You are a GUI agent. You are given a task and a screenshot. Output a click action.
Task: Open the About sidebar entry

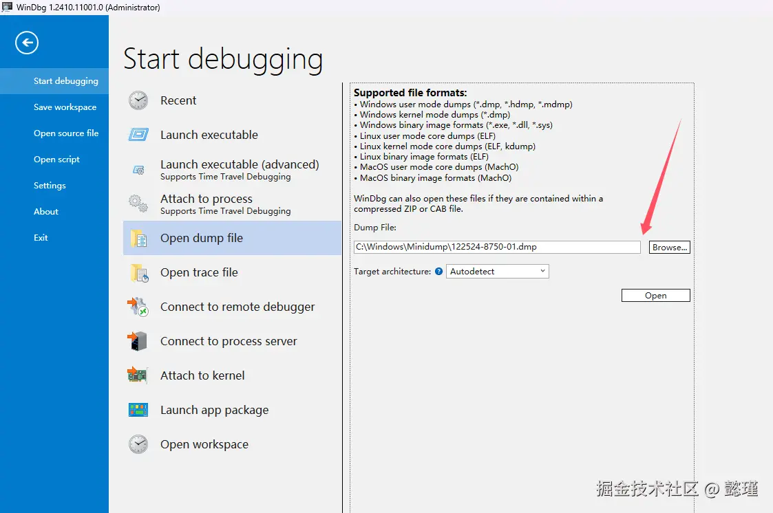coord(54,211)
